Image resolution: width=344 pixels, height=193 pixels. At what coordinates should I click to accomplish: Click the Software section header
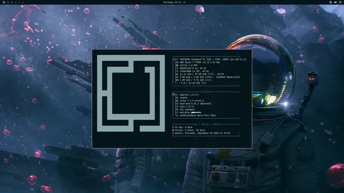(206, 92)
